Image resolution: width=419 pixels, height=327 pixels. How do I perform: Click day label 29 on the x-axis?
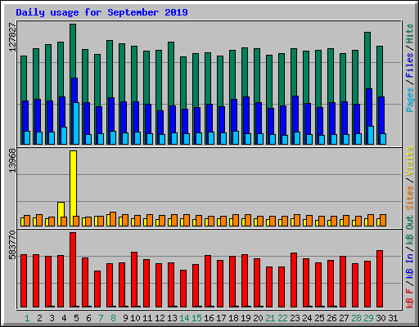[x=368, y=318]
